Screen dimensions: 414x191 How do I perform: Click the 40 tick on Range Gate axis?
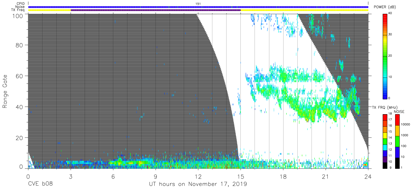point(20,107)
